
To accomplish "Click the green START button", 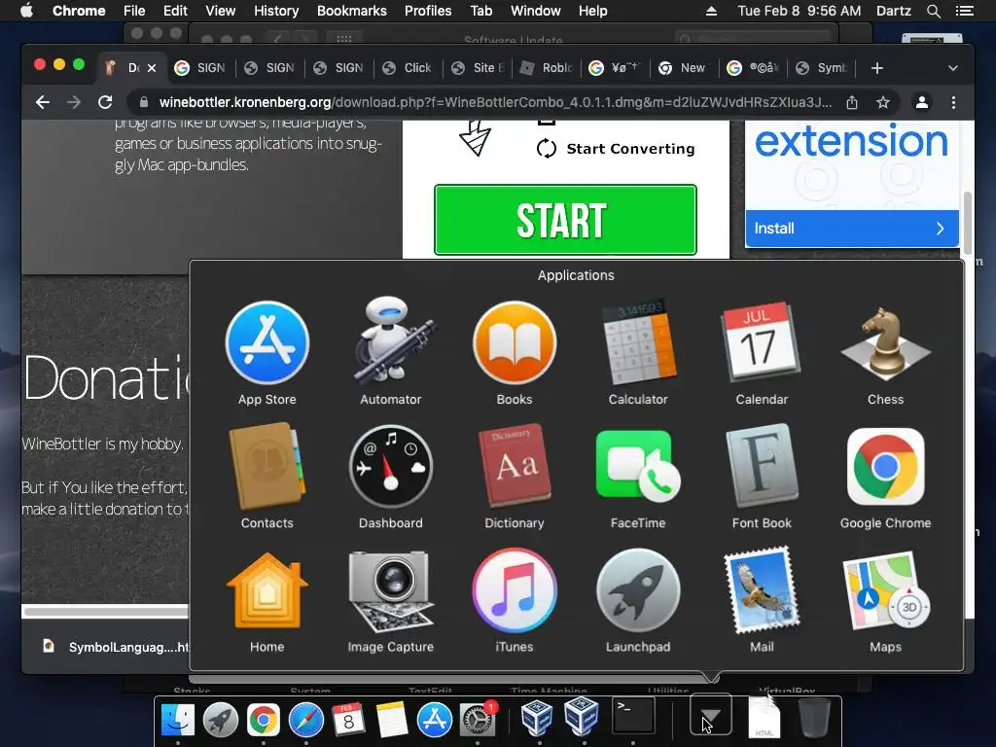I will pyautogui.click(x=565, y=220).
